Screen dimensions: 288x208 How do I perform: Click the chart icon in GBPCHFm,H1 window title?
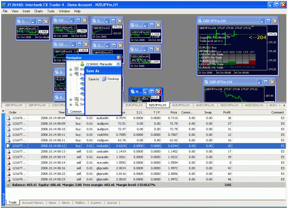tap(55, 44)
